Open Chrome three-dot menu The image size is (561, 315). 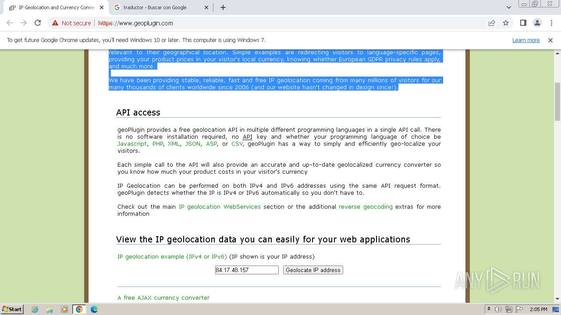pos(551,23)
